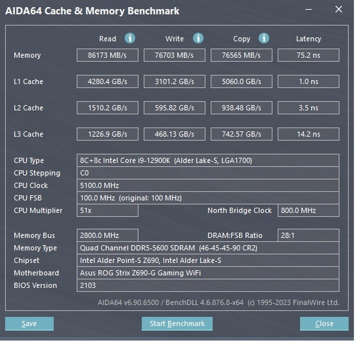
Task: Click the L3 Cache row label
Action: click(28, 134)
